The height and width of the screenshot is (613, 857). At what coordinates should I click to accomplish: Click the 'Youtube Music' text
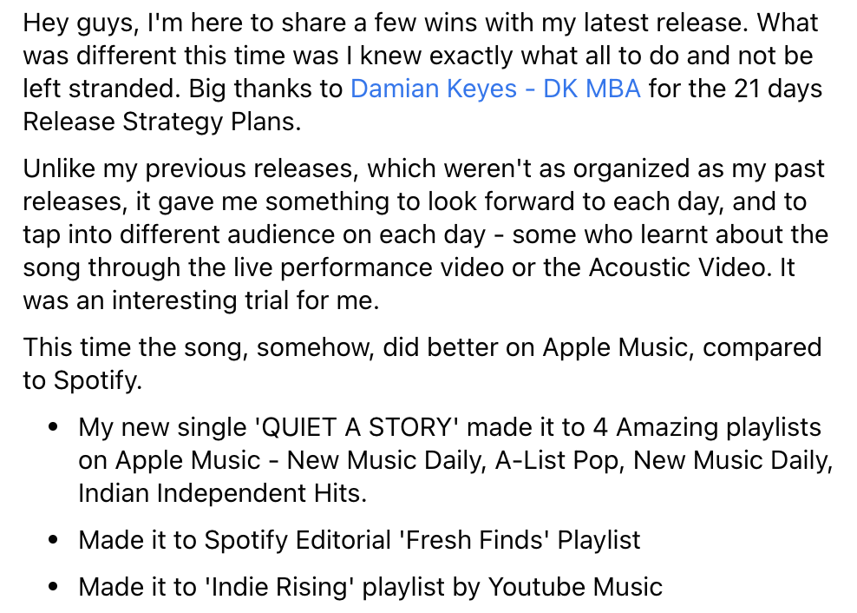click(x=575, y=587)
